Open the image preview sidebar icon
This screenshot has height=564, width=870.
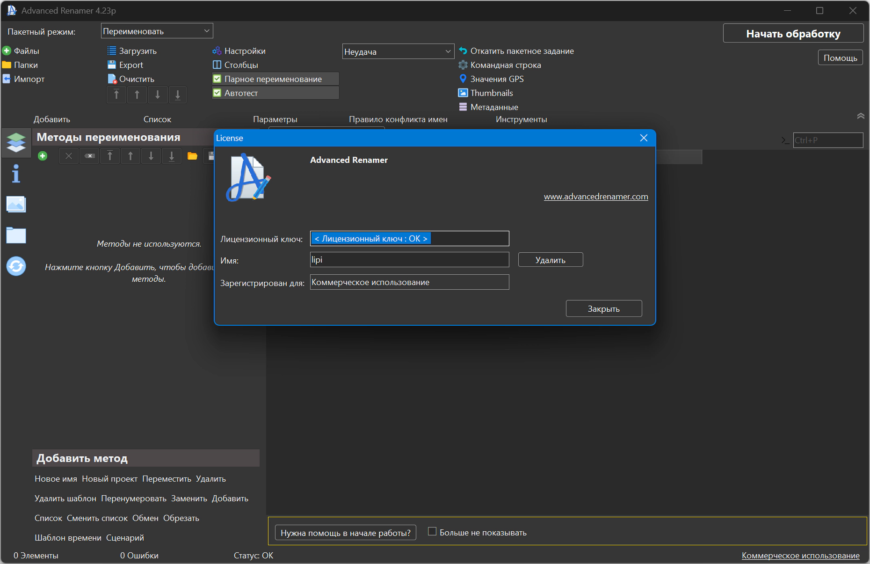click(16, 205)
